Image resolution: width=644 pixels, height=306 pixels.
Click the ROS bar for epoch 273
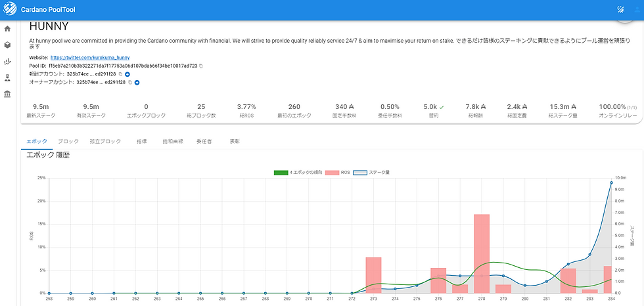click(x=373, y=275)
